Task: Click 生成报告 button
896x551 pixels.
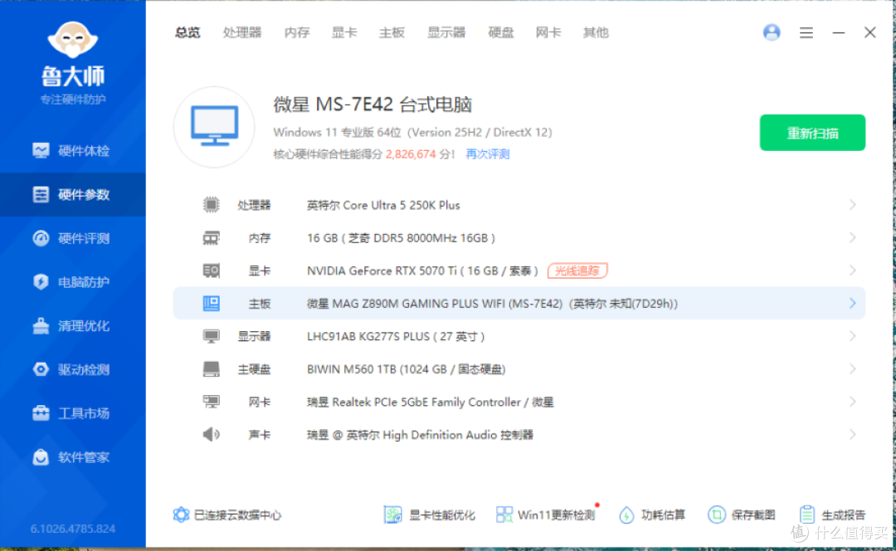Action: tap(833, 515)
